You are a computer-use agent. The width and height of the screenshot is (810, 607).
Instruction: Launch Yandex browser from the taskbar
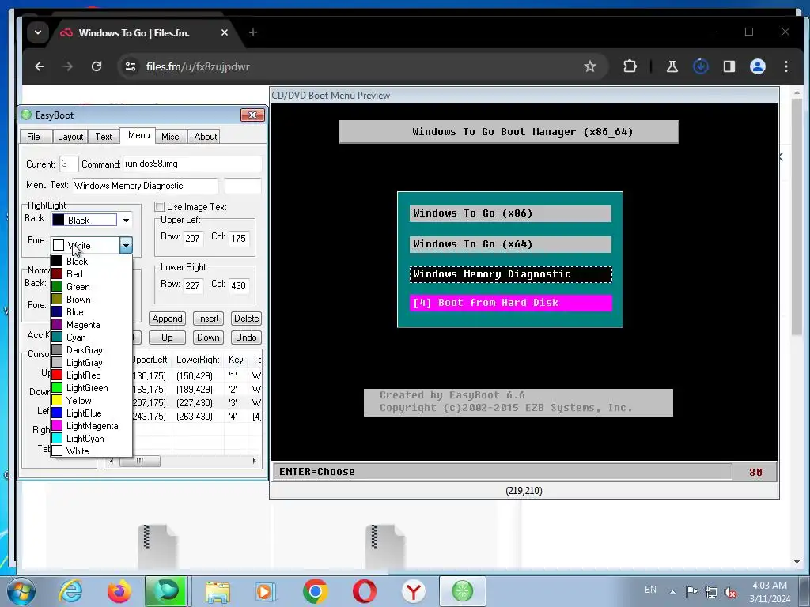tap(413, 591)
